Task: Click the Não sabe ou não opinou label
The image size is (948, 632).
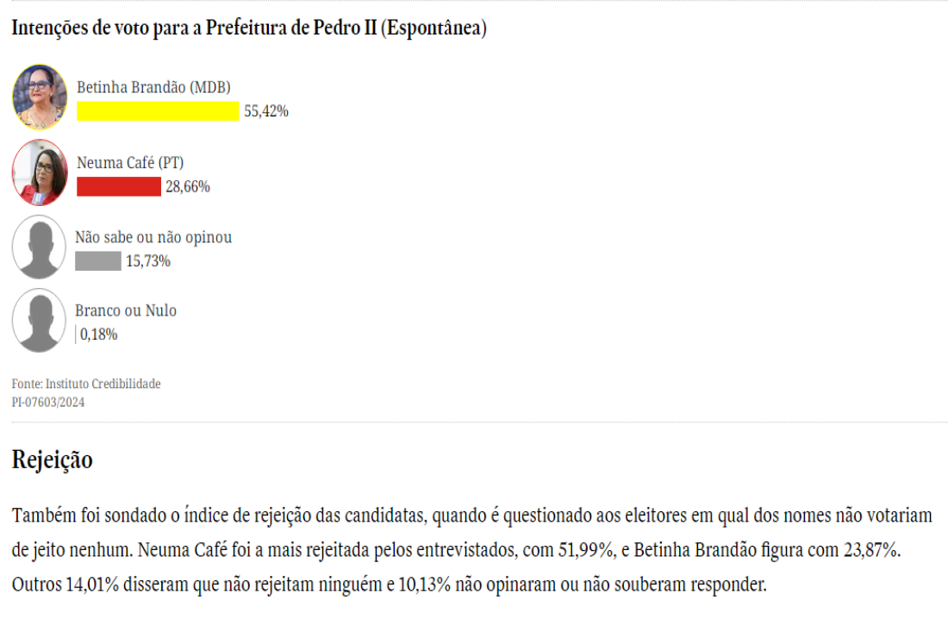Action: (153, 237)
